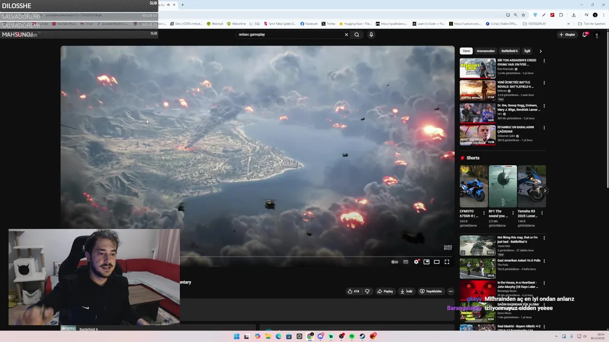Click the YouTube search magnifier button

point(356,34)
